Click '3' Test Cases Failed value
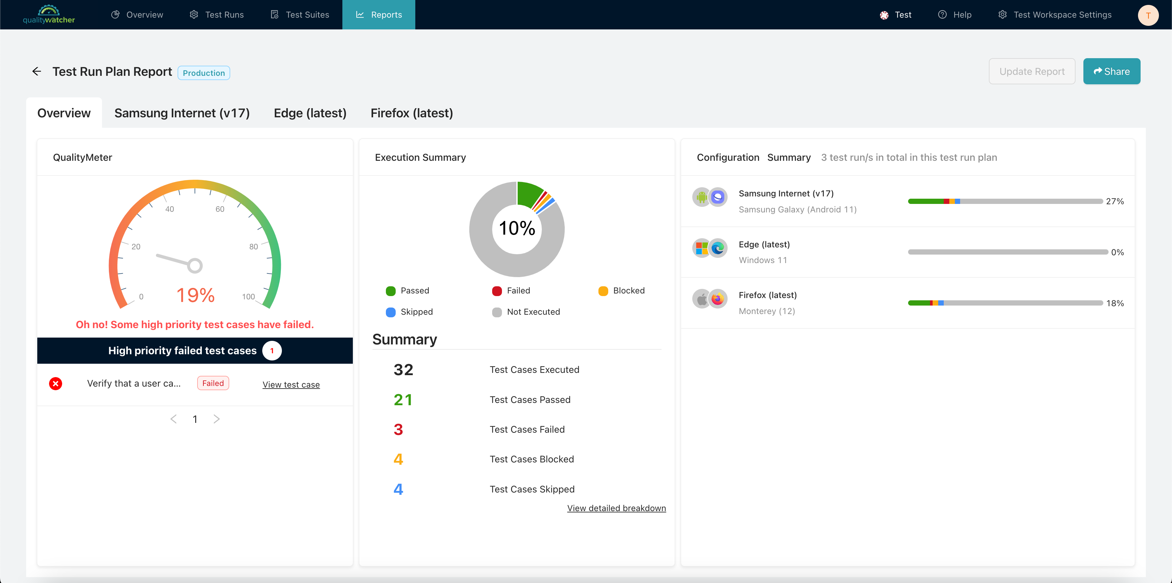This screenshot has height=583, width=1172. coord(398,429)
